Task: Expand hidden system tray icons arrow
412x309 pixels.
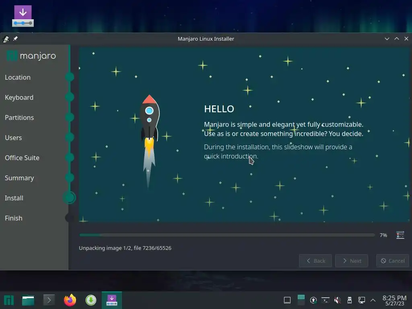Action: tap(373, 300)
